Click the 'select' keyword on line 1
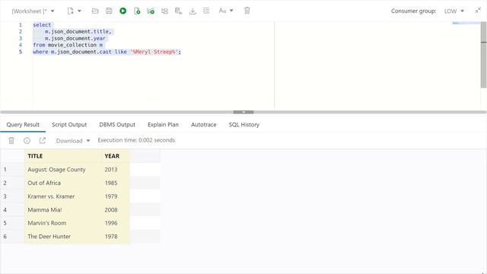 click(x=42, y=25)
